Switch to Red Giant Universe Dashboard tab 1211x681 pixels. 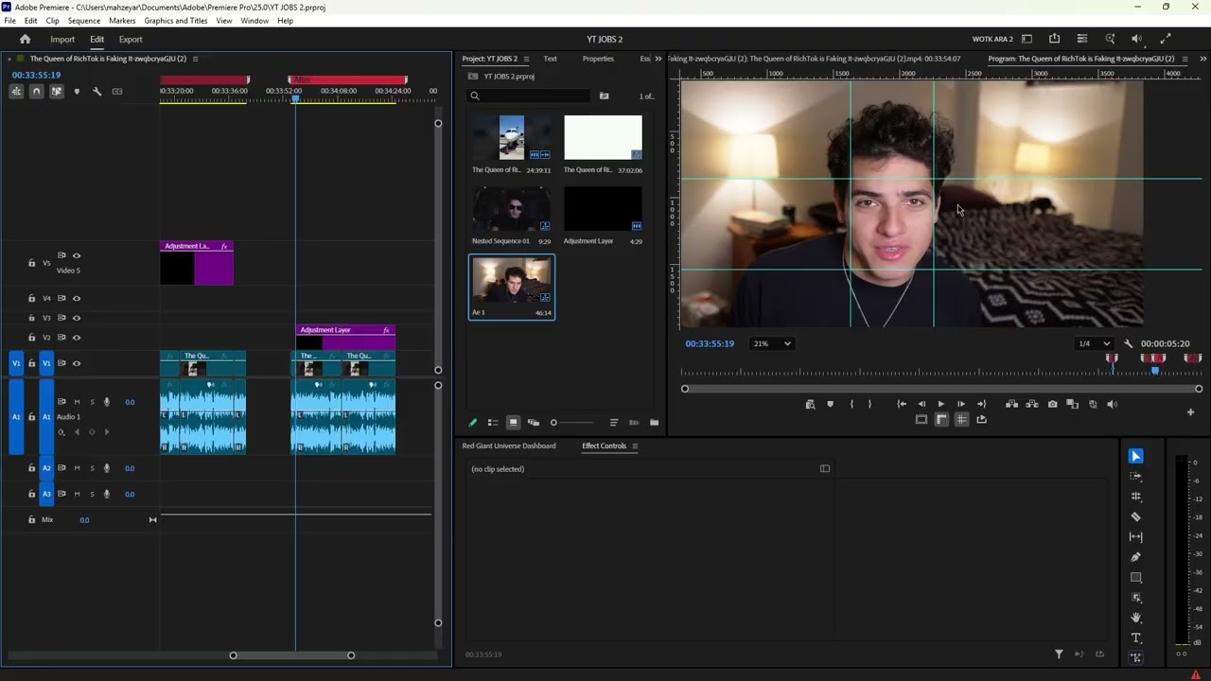pyautogui.click(x=509, y=446)
